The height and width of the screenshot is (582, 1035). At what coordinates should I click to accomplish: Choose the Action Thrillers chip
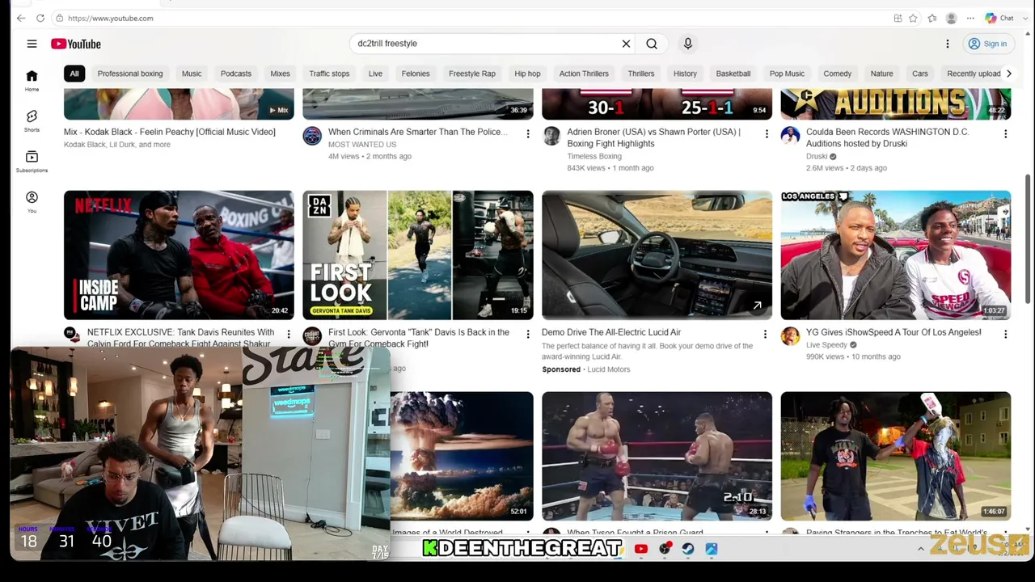[x=584, y=74]
